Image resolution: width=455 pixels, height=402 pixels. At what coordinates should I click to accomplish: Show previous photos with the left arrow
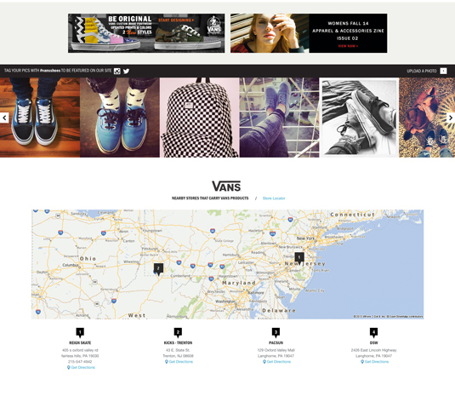[4, 118]
